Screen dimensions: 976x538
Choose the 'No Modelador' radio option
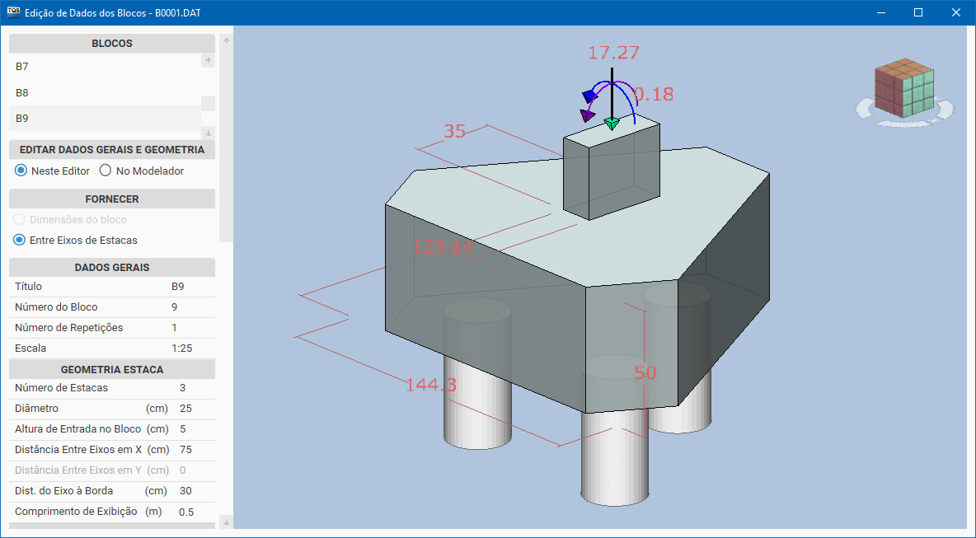(x=105, y=171)
